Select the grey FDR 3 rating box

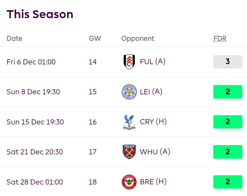coord(228,62)
